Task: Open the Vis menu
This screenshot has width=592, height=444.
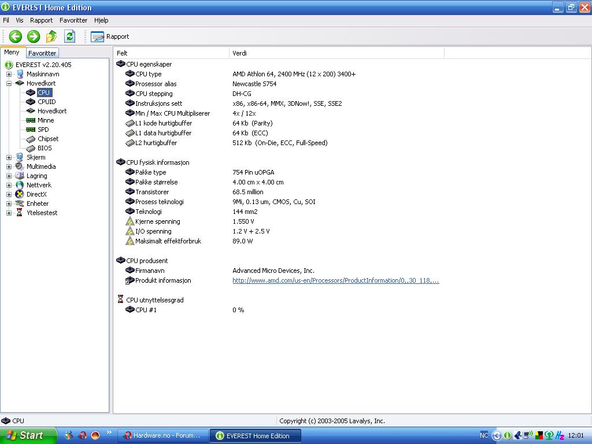Action: [x=19, y=20]
